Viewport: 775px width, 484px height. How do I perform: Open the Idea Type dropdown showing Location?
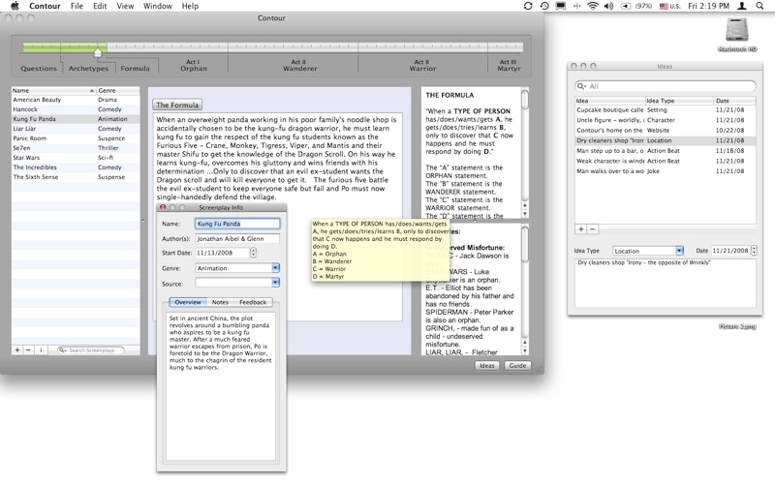pos(679,251)
